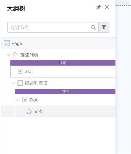
Task: Click the search magnifier icon
Action: 93,27
